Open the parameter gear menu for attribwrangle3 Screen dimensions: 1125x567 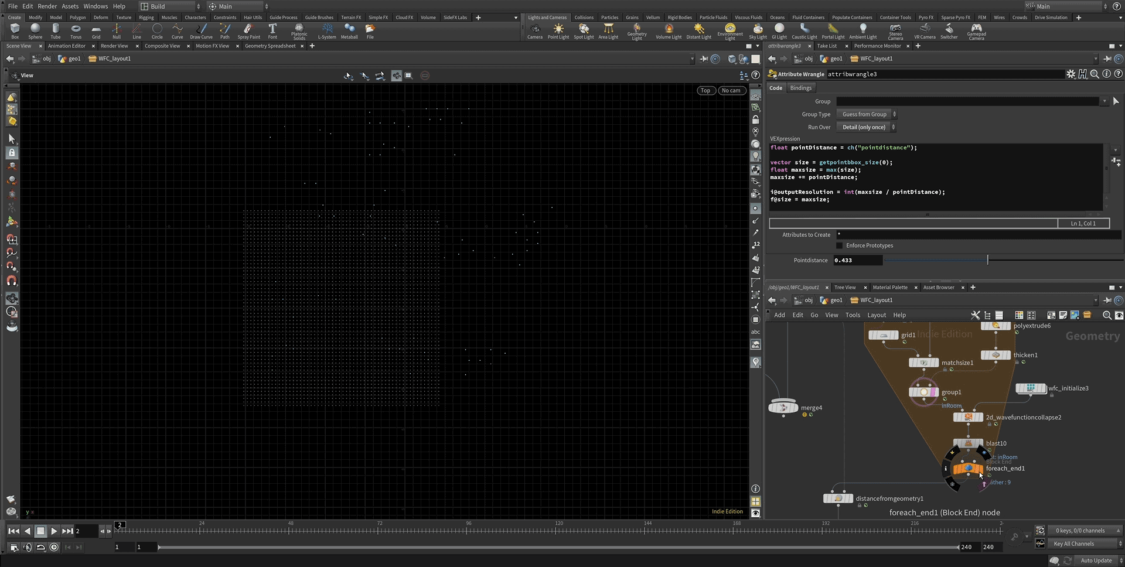tap(1071, 74)
